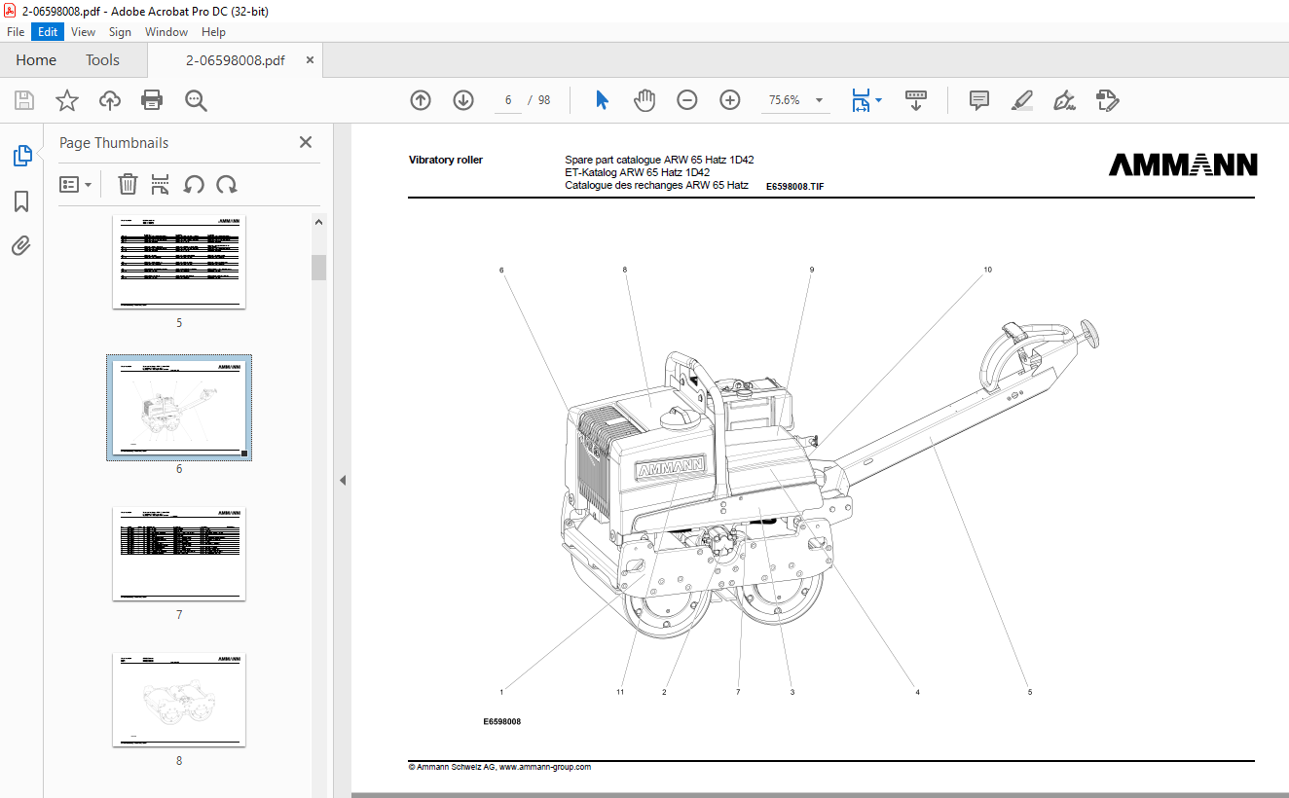Rotate page clockwise

(227, 184)
